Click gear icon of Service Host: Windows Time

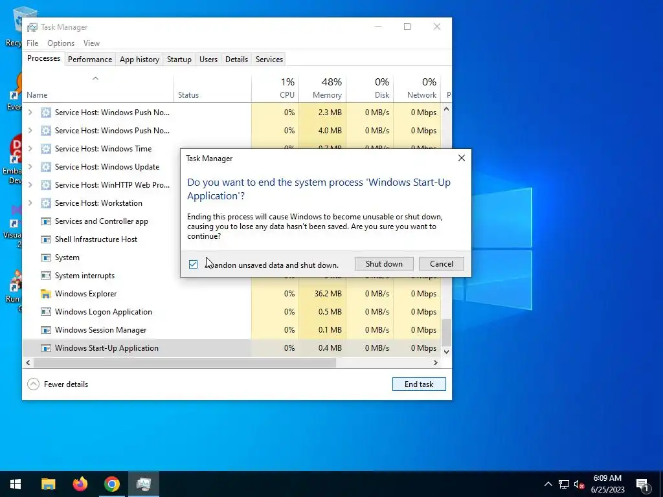[46, 149]
